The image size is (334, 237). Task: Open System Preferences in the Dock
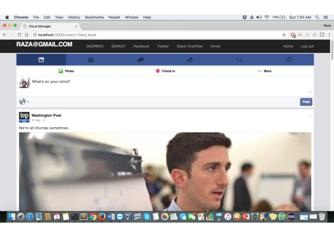tap(255, 216)
